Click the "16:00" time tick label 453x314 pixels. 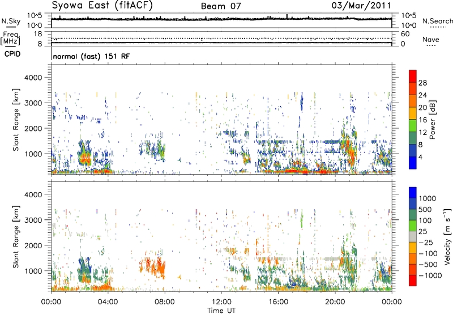coord(278,302)
